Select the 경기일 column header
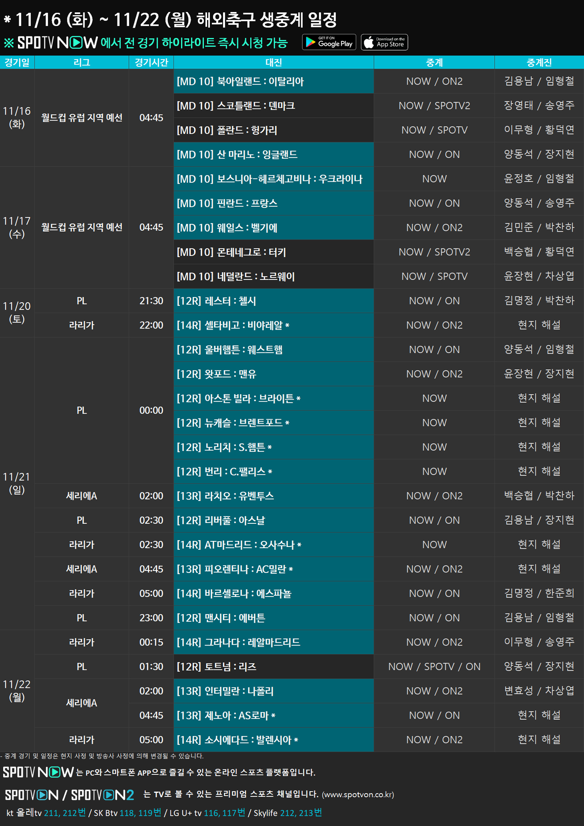 coord(17,62)
